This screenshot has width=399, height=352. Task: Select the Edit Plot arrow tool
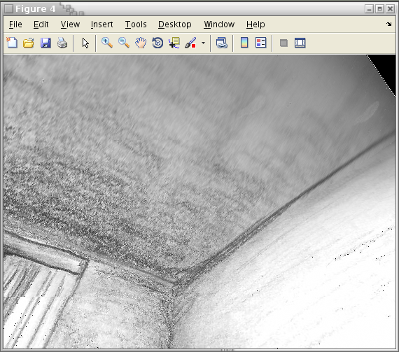(85, 43)
